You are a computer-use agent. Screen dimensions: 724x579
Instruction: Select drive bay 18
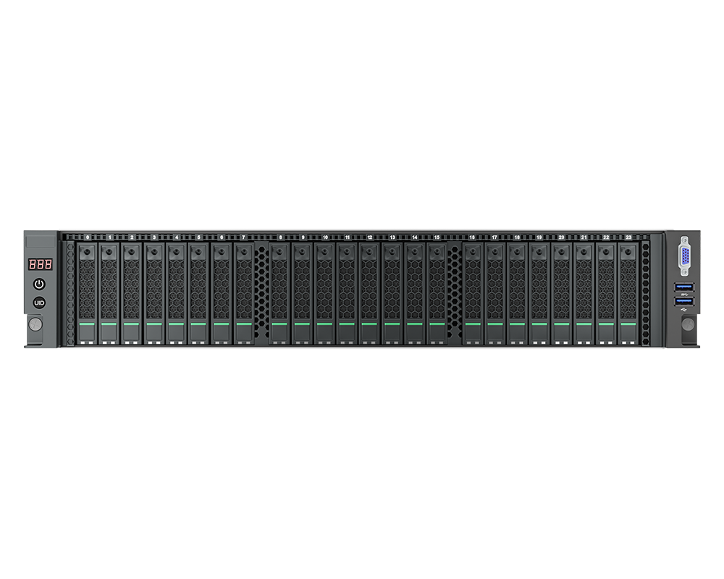tap(517, 294)
